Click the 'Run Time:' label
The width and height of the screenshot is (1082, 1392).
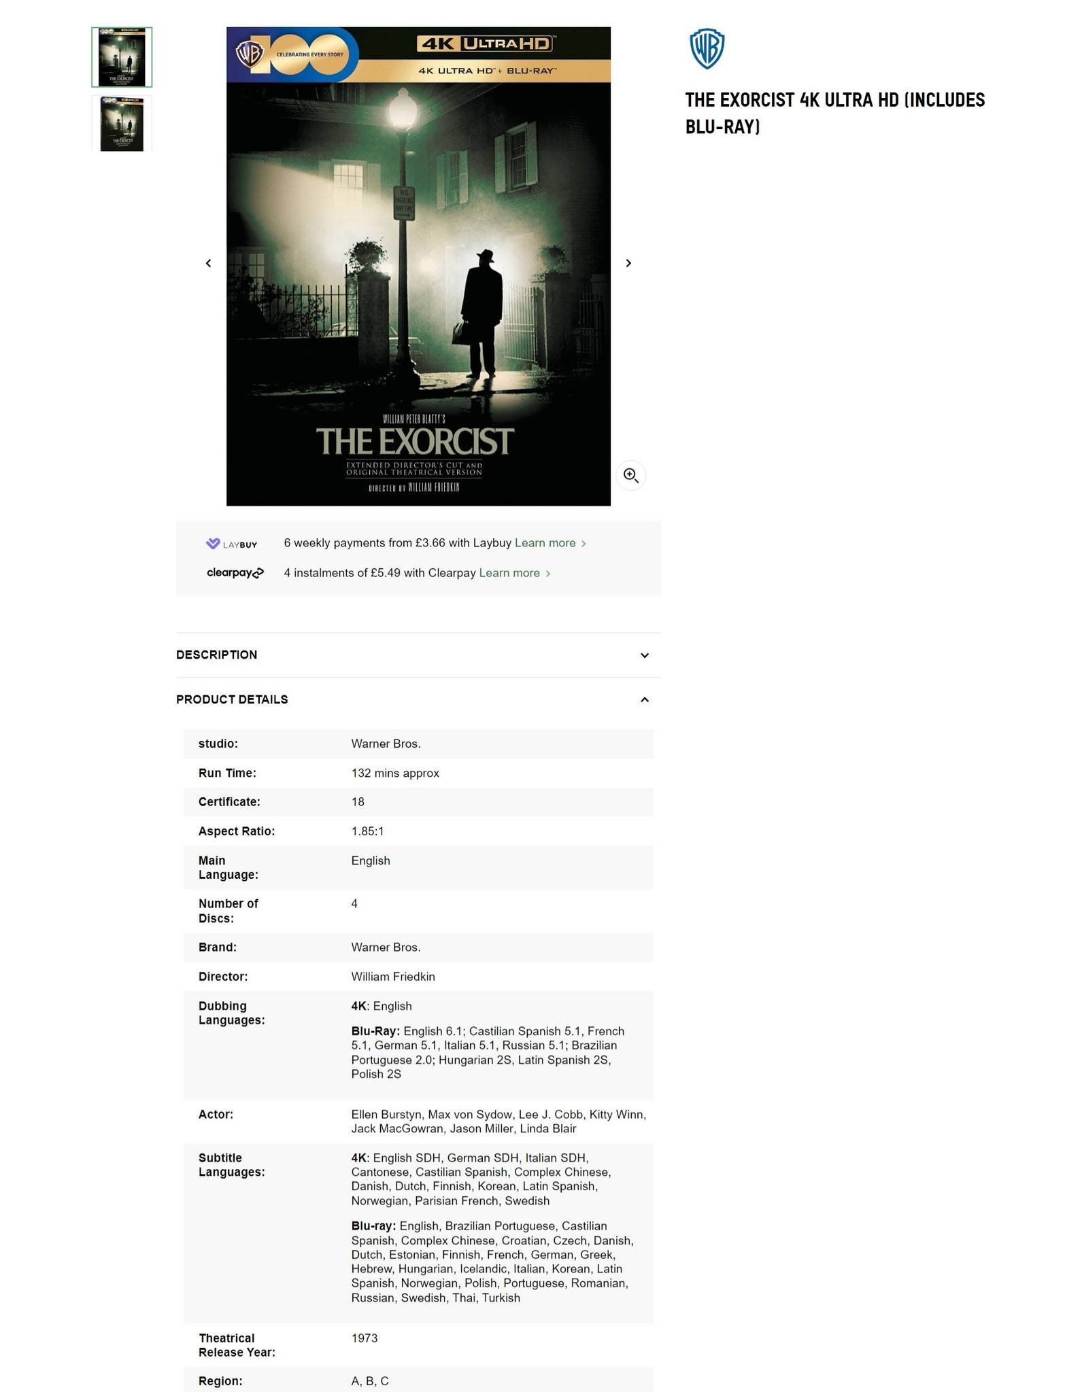pyautogui.click(x=227, y=773)
